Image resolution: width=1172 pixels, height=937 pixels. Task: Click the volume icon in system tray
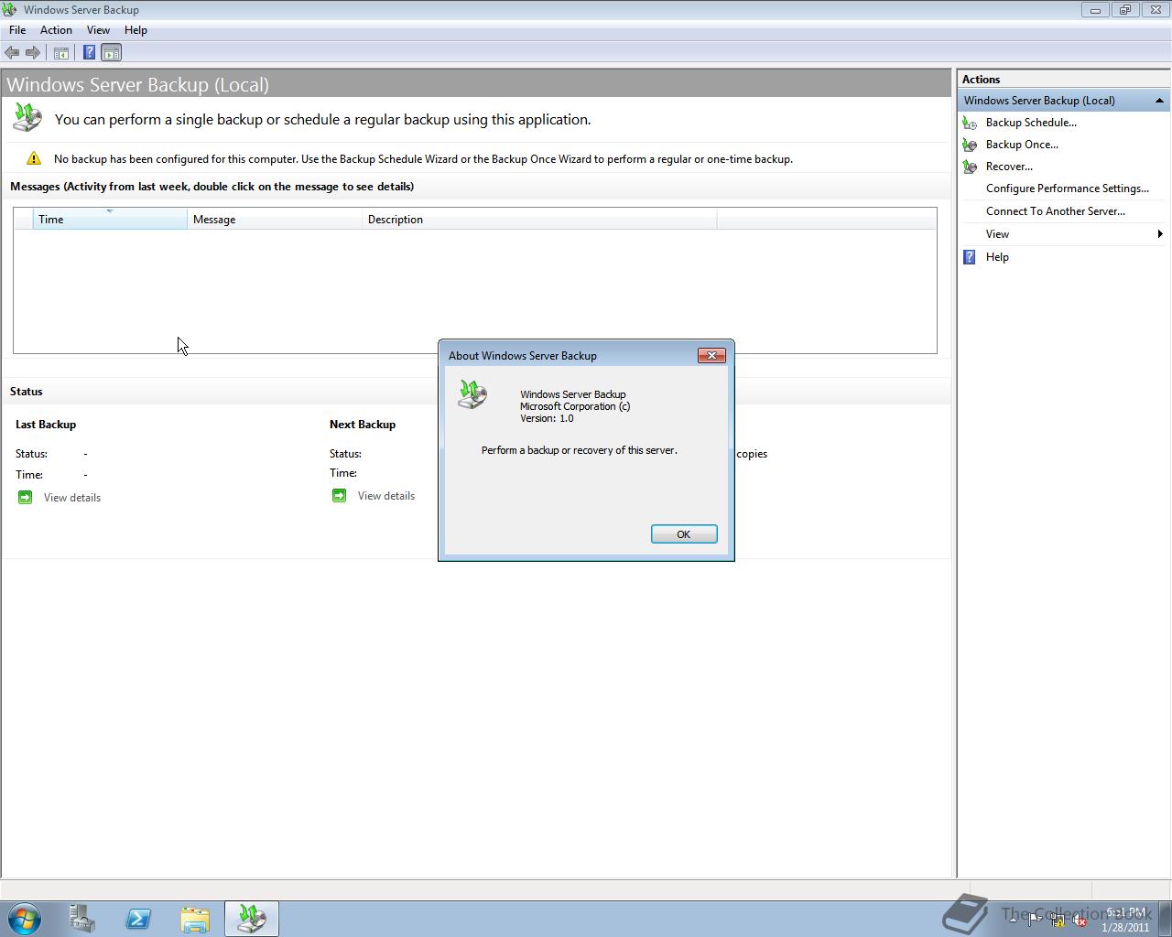pos(1080,920)
